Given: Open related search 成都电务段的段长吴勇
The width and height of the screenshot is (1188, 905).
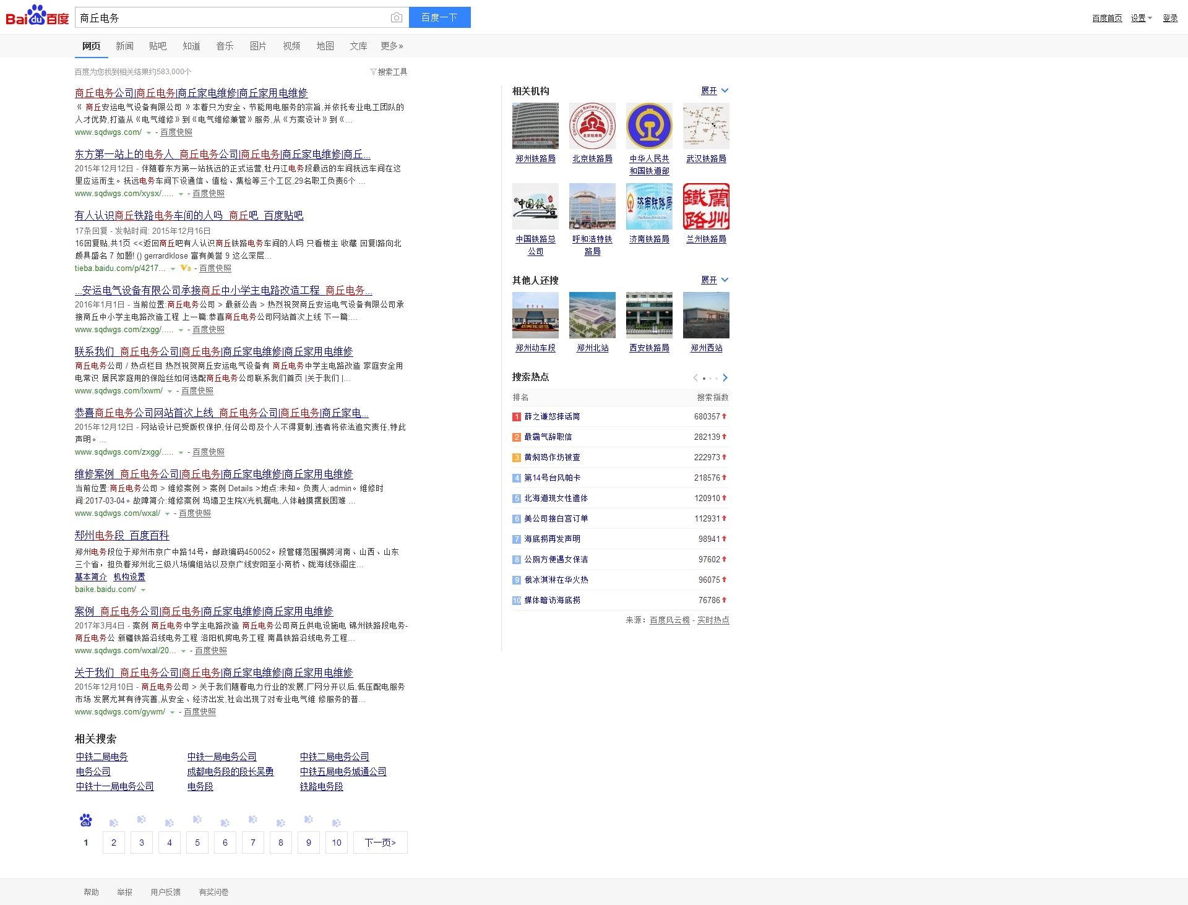Looking at the screenshot, I should click(230, 771).
